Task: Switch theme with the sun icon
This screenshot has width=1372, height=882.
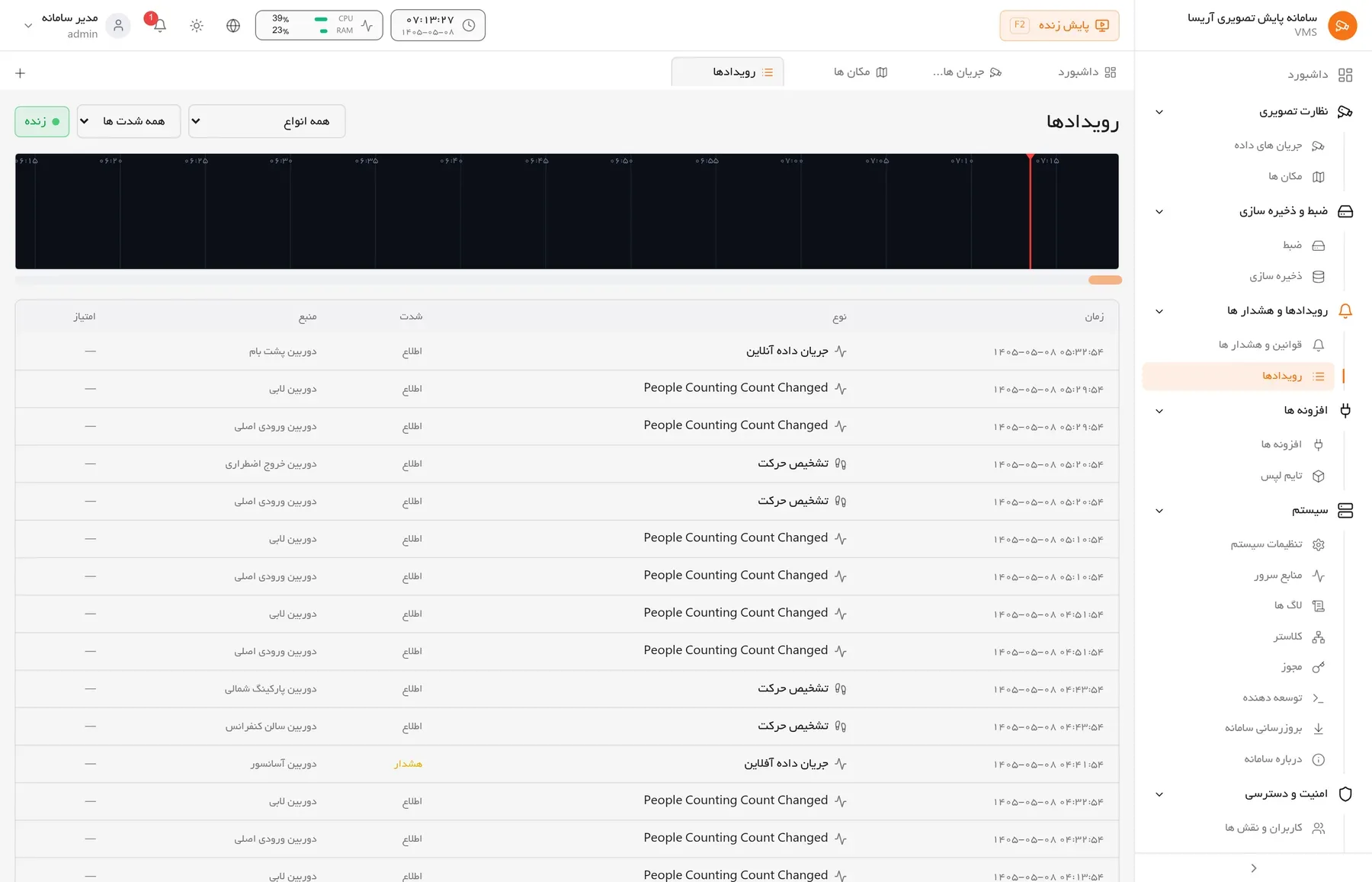Action: 197,25
